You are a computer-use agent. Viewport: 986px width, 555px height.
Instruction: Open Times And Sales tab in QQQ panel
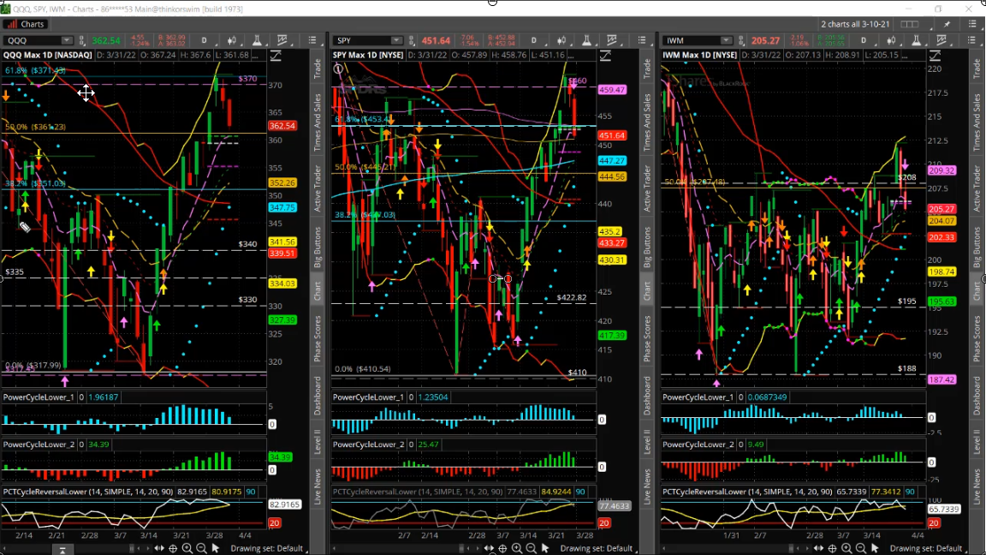click(318, 122)
